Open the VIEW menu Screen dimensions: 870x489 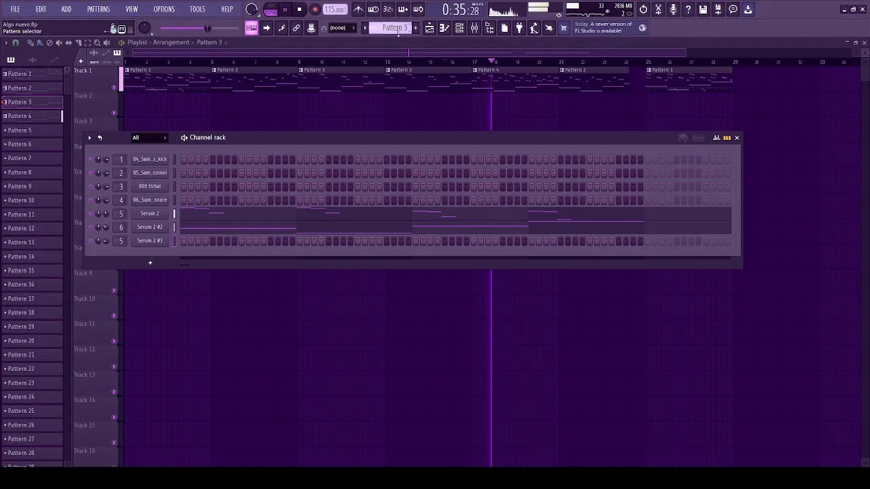132,10
